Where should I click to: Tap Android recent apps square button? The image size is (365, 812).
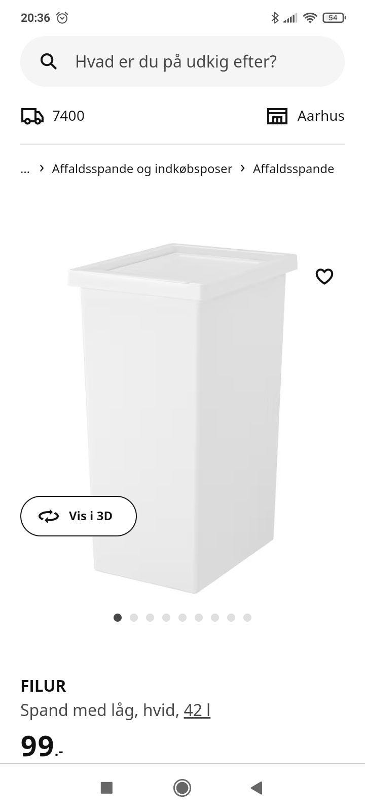coord(106,788)
